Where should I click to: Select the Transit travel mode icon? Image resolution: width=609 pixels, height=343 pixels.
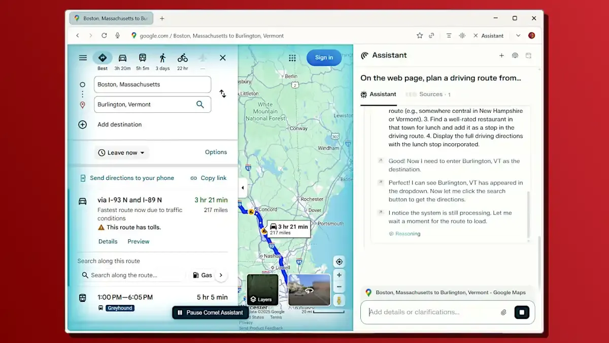143,58
